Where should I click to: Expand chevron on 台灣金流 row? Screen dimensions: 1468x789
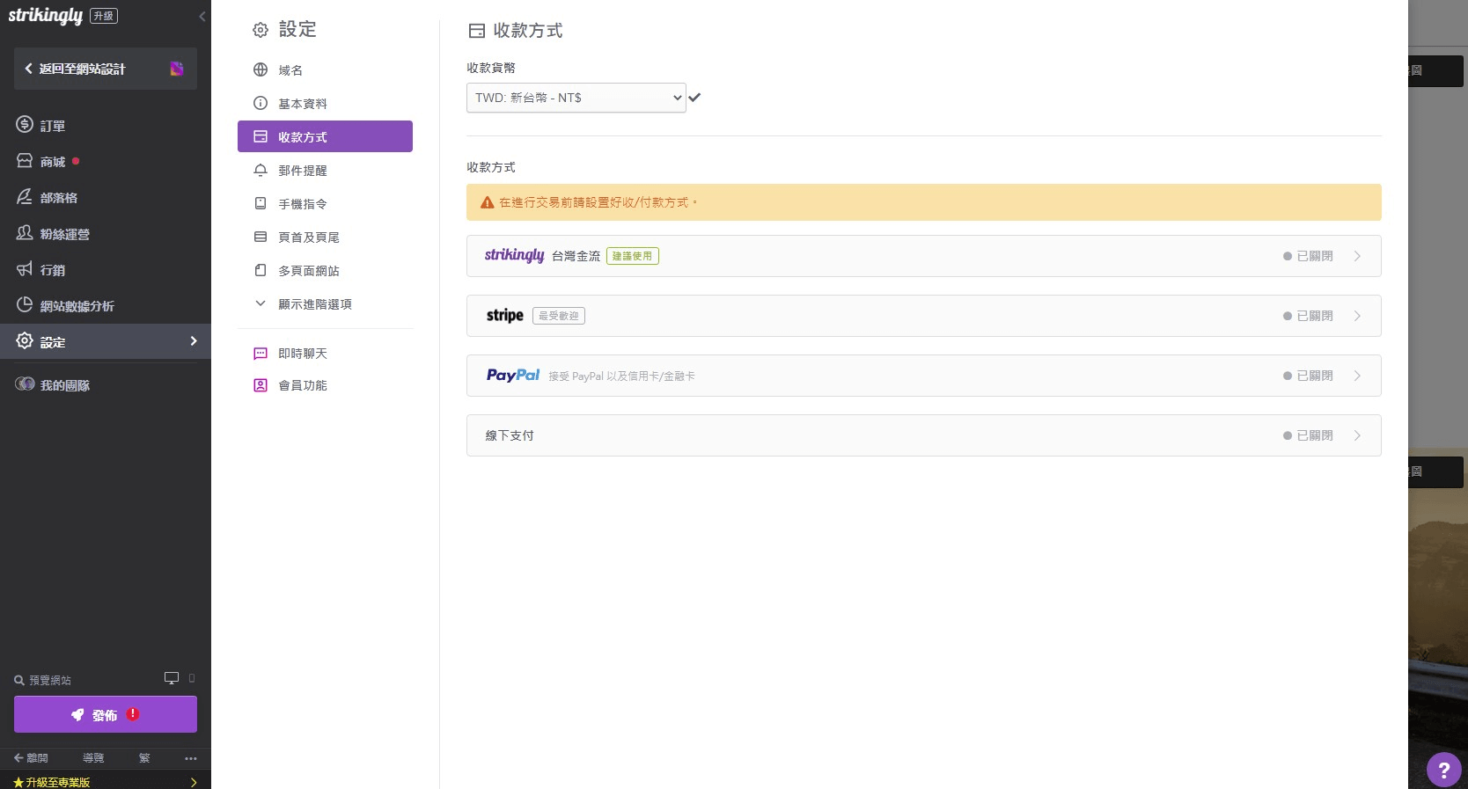(x=1358, y=256)
